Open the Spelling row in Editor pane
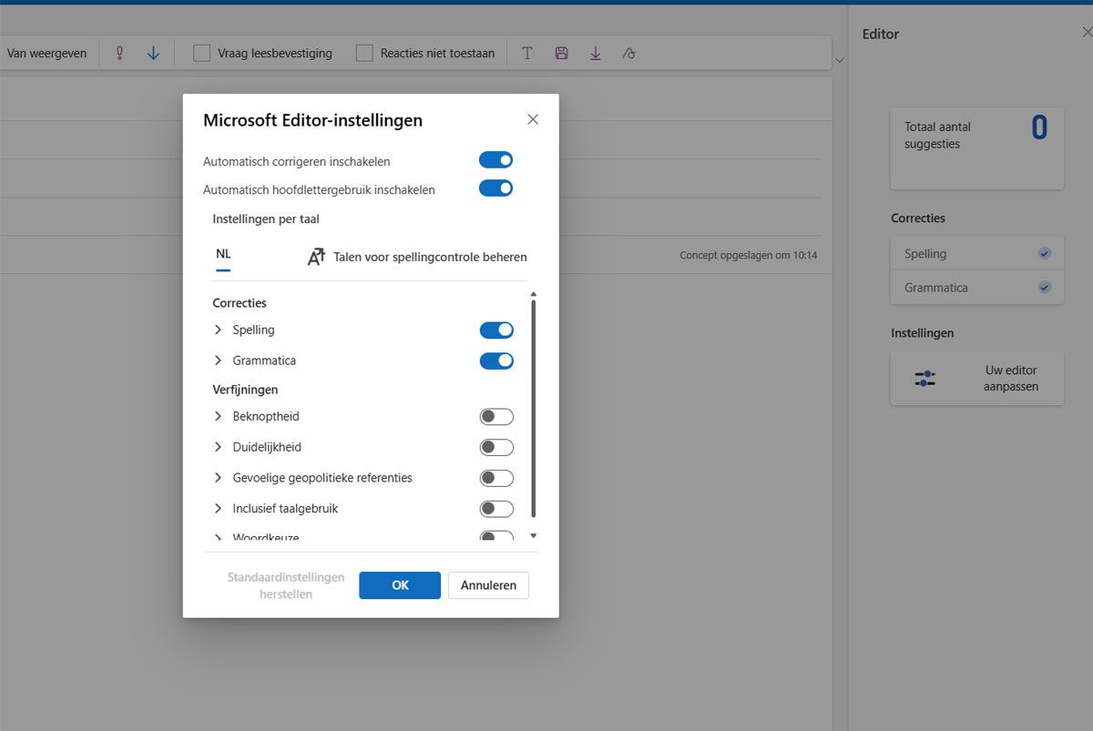The width and height of the screenshot is (1093, 731). point(977,254)
